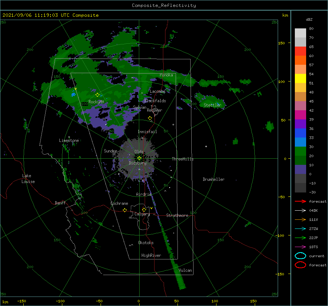Click the Vulcan label
The height and width of the screenshot is (306, 328).
[185, 270]
